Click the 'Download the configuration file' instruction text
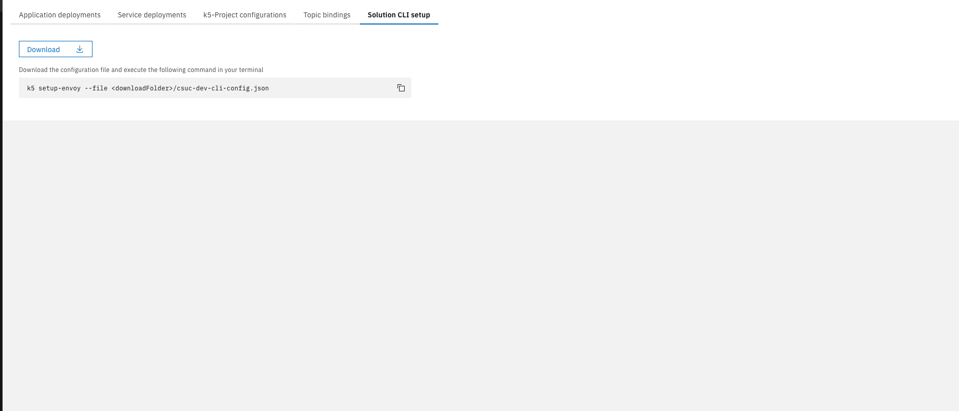This screenshot has height=411, width=959. click(141, 70)
